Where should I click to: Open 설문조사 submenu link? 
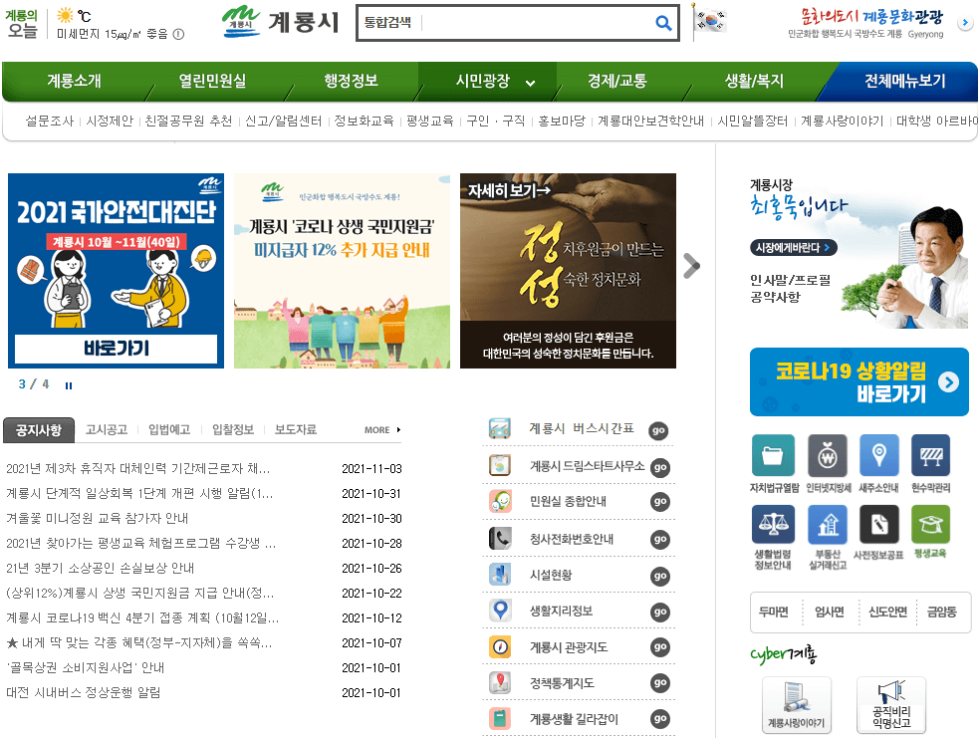50,121
